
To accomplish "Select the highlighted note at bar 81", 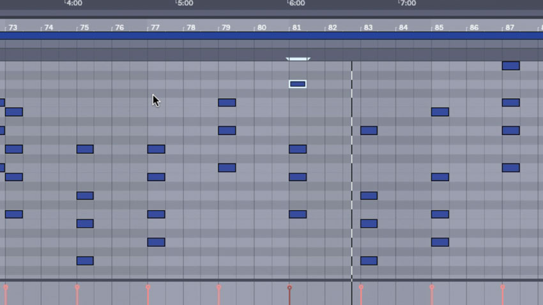I will tap(298, 84).
